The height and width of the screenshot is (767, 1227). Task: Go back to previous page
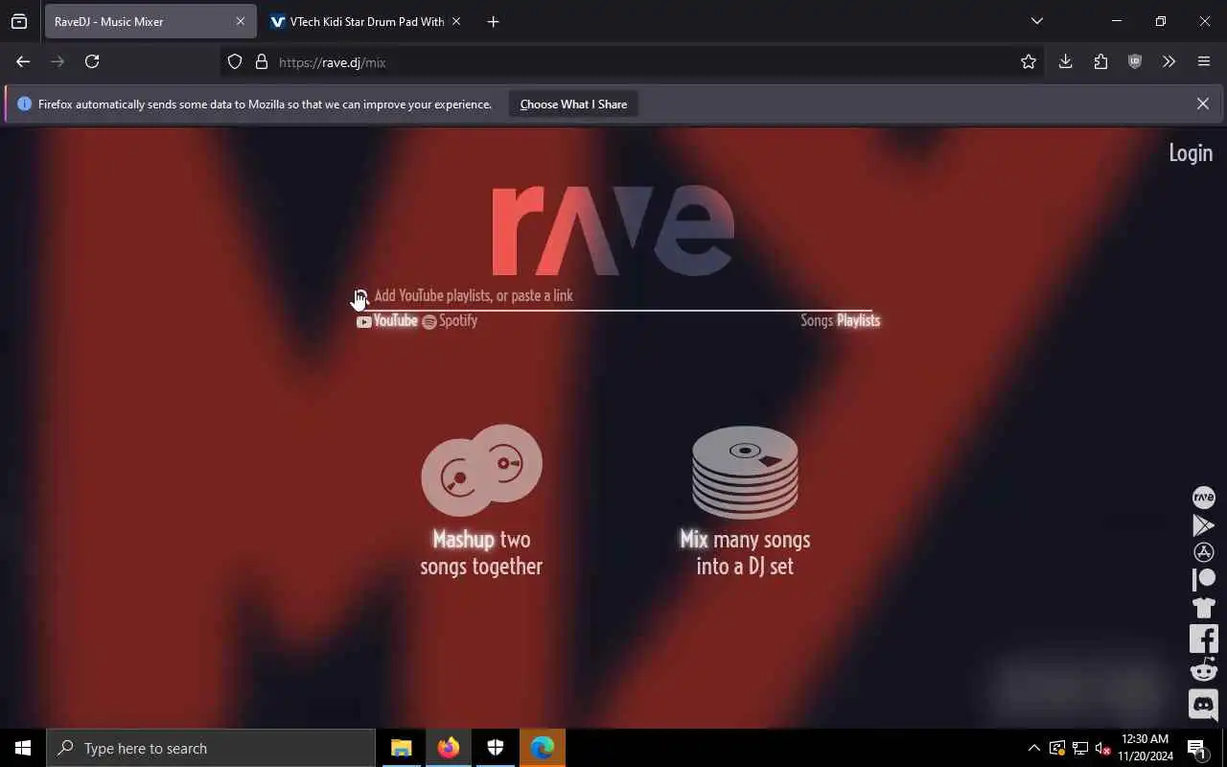[23, 61]
